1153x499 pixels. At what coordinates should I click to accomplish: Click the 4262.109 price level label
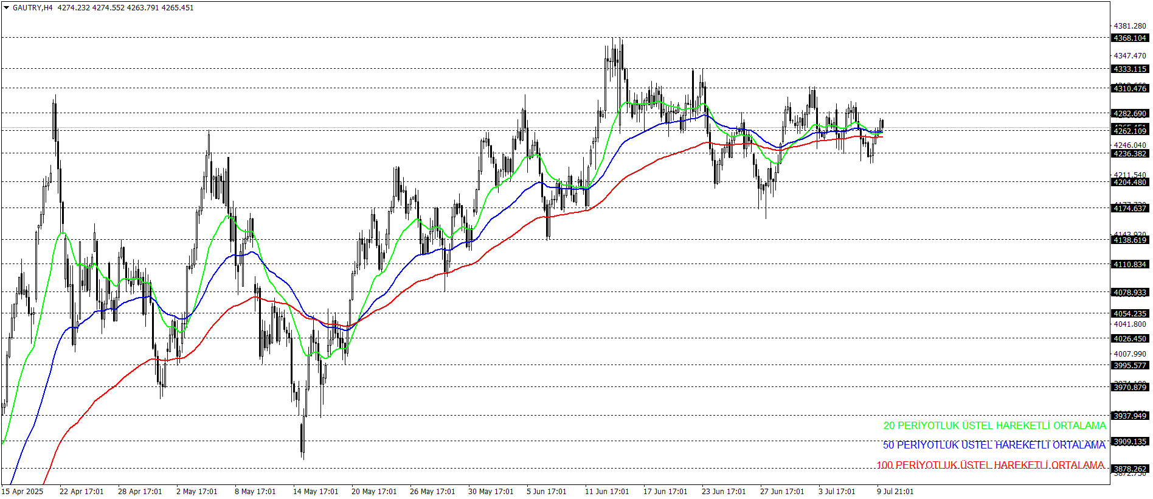(x=1130, y=131)
